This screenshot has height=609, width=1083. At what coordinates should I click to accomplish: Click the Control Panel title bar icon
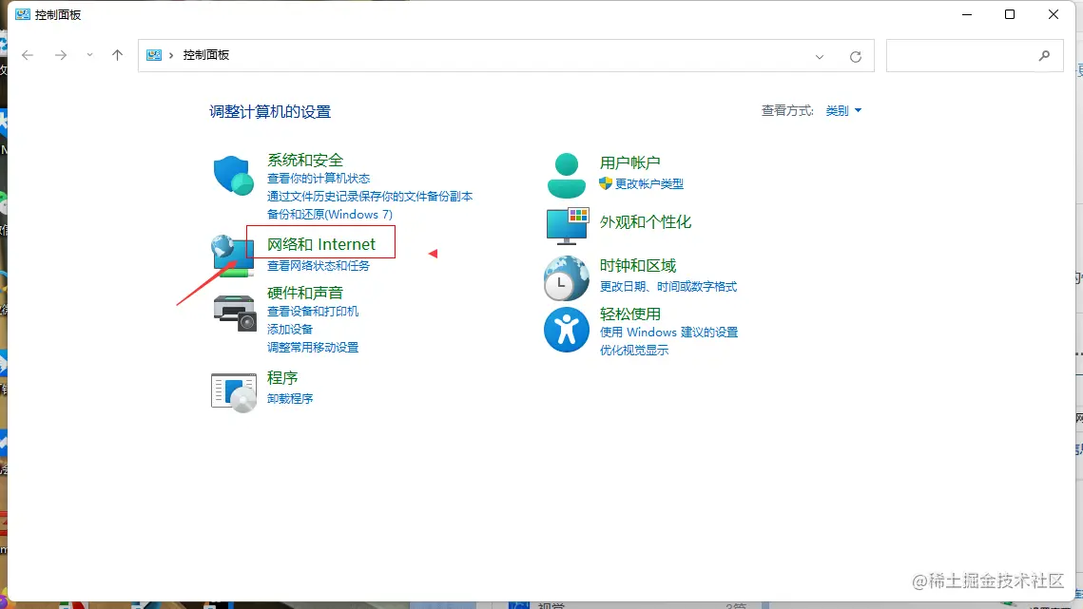(23, 14)
